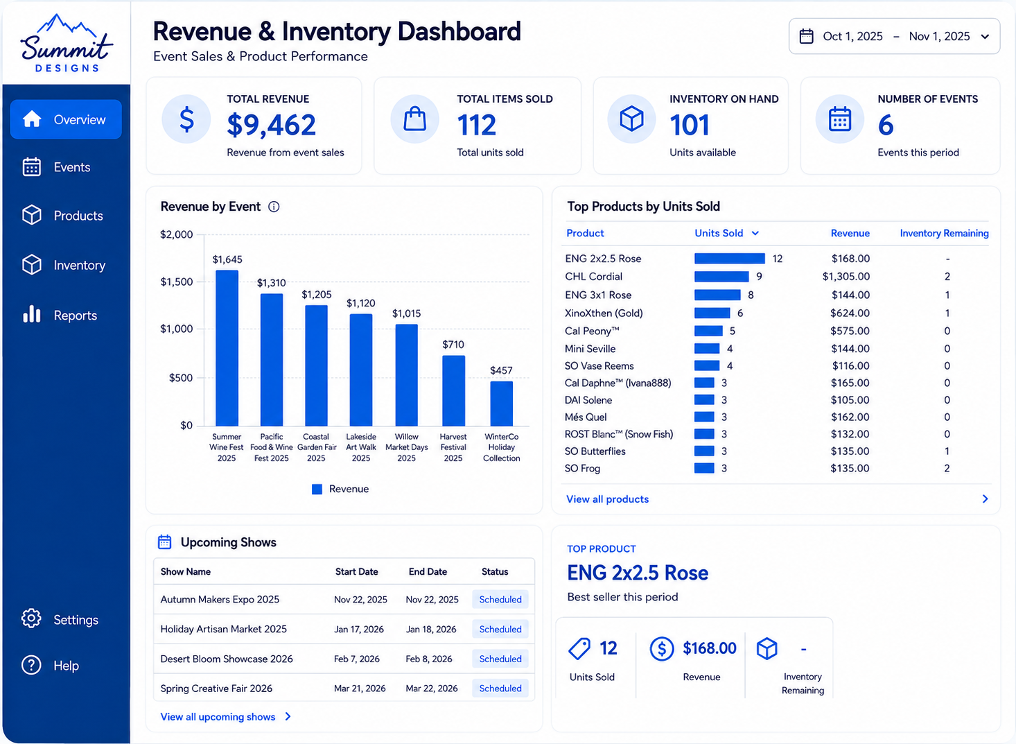Click the calendar icon in the date range picker
The image size is (1016, 744).
pyautogui.click(x=807, y=36)
